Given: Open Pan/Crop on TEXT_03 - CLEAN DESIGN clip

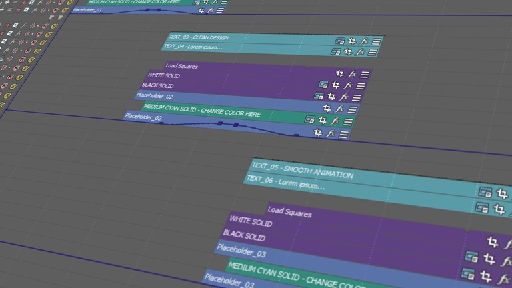Looking at the screenshot, I should pyautogui.click(x=350, y=41).
